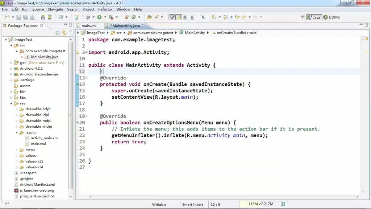The width and height of the screenshot is (371, 209).
Task: Select ic_launcher-web.png file
Action: (37, 190)
